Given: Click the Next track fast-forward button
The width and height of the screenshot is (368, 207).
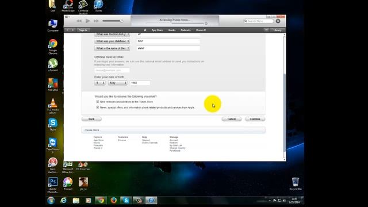Looking at the screenshot, I should pos(96,21).
